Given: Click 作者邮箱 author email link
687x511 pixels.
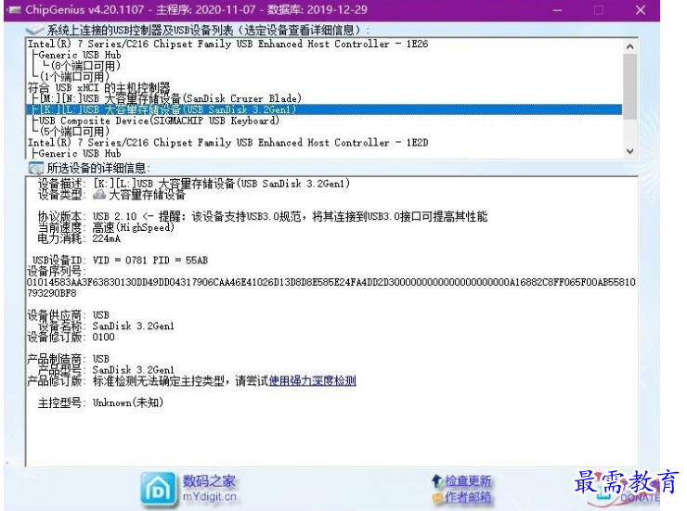Looking at the screenshot, I should 469,497.
